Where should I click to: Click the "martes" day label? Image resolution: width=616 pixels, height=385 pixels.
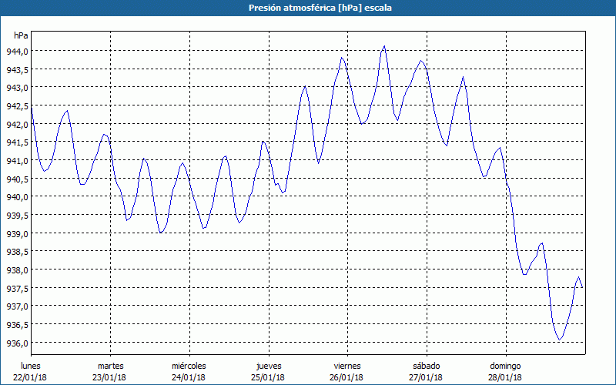[x=110, y=365]
